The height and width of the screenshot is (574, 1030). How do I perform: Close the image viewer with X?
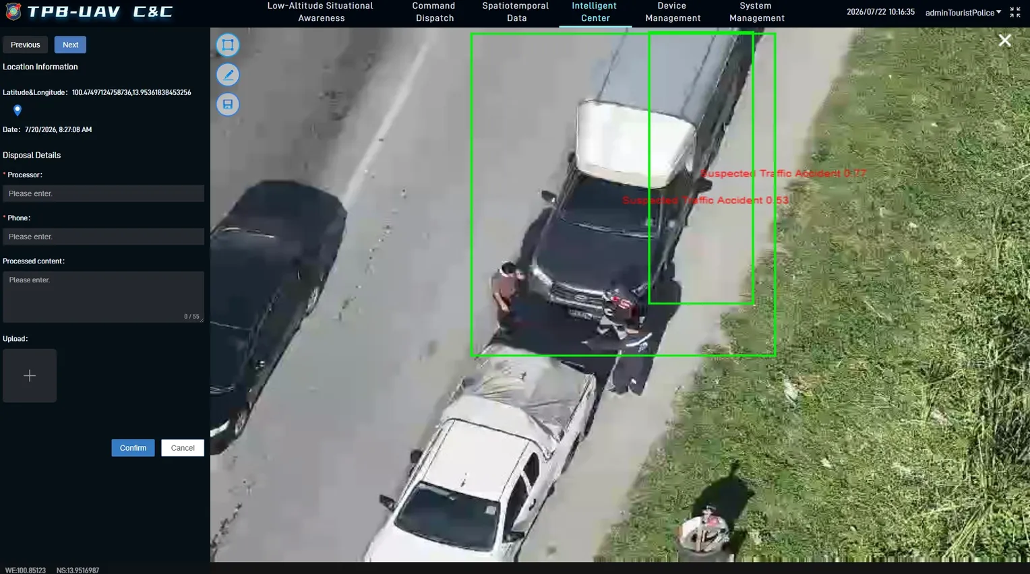1004,40
